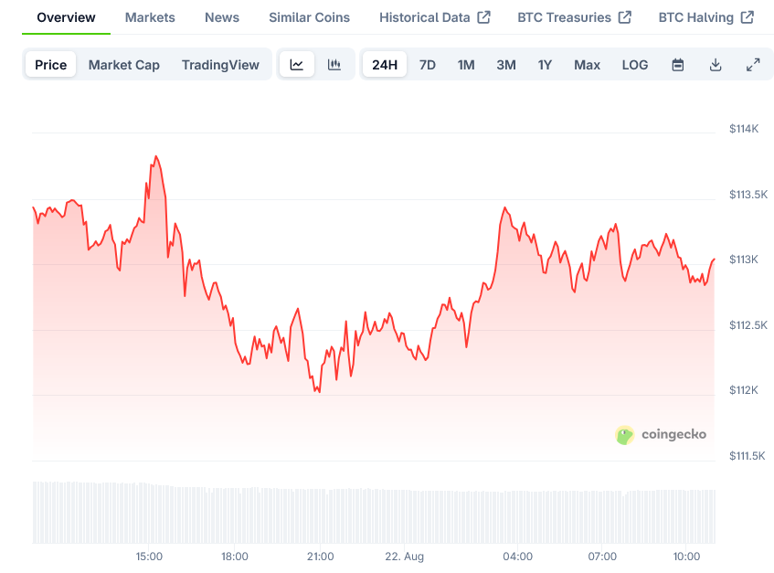
Task: Switch to line chart view icon
Action: (296, 64)
